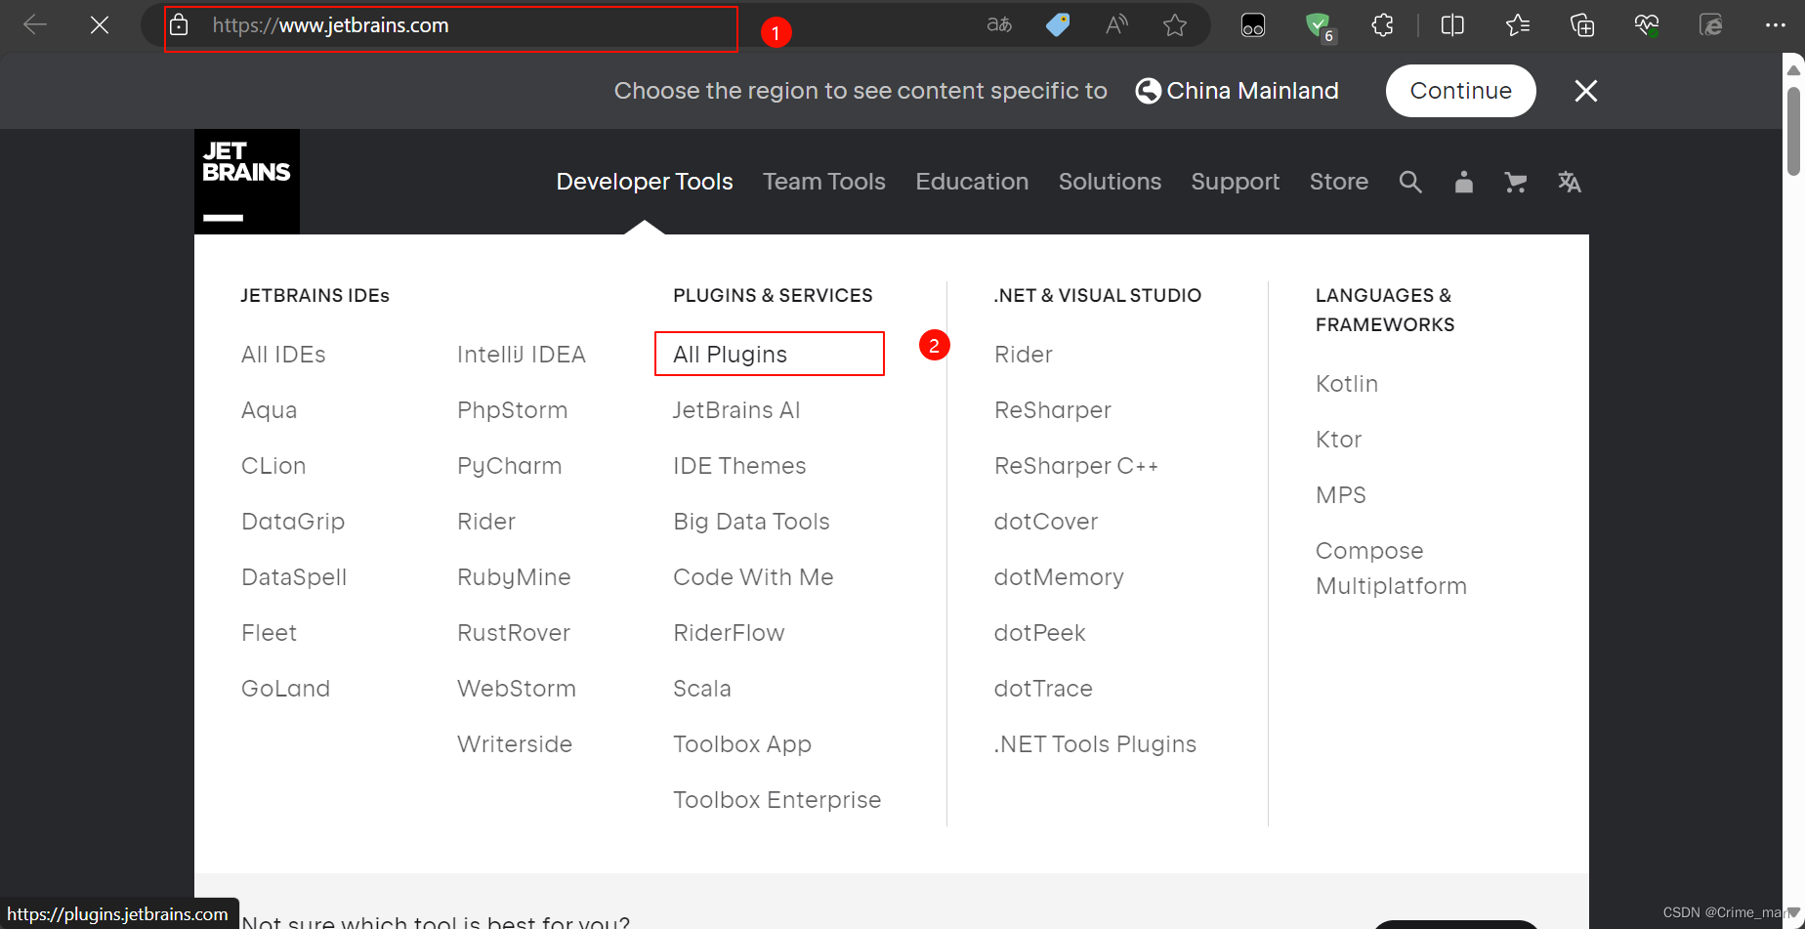Open the PhpStorm link
Viewport: 1805px width, 929px height.
512,410
